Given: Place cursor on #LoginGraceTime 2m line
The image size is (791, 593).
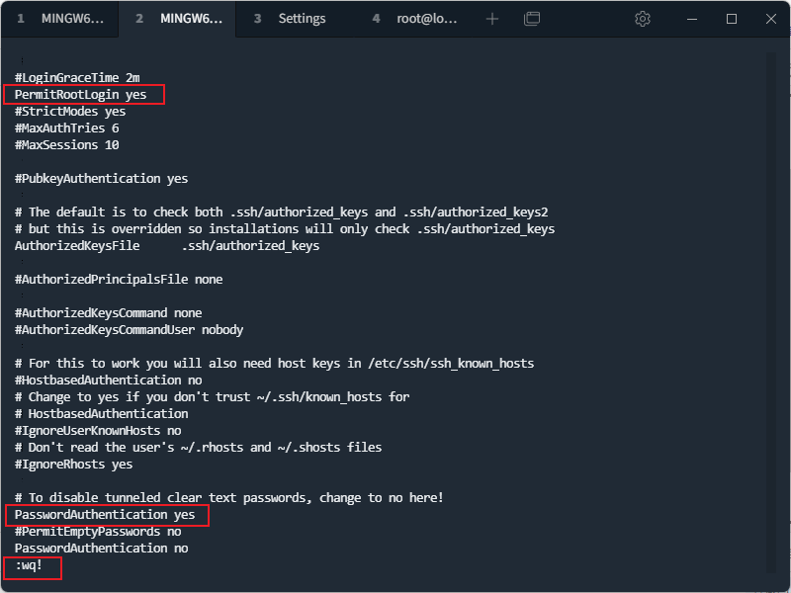Looking at the screenshot, I should [78, 78].
